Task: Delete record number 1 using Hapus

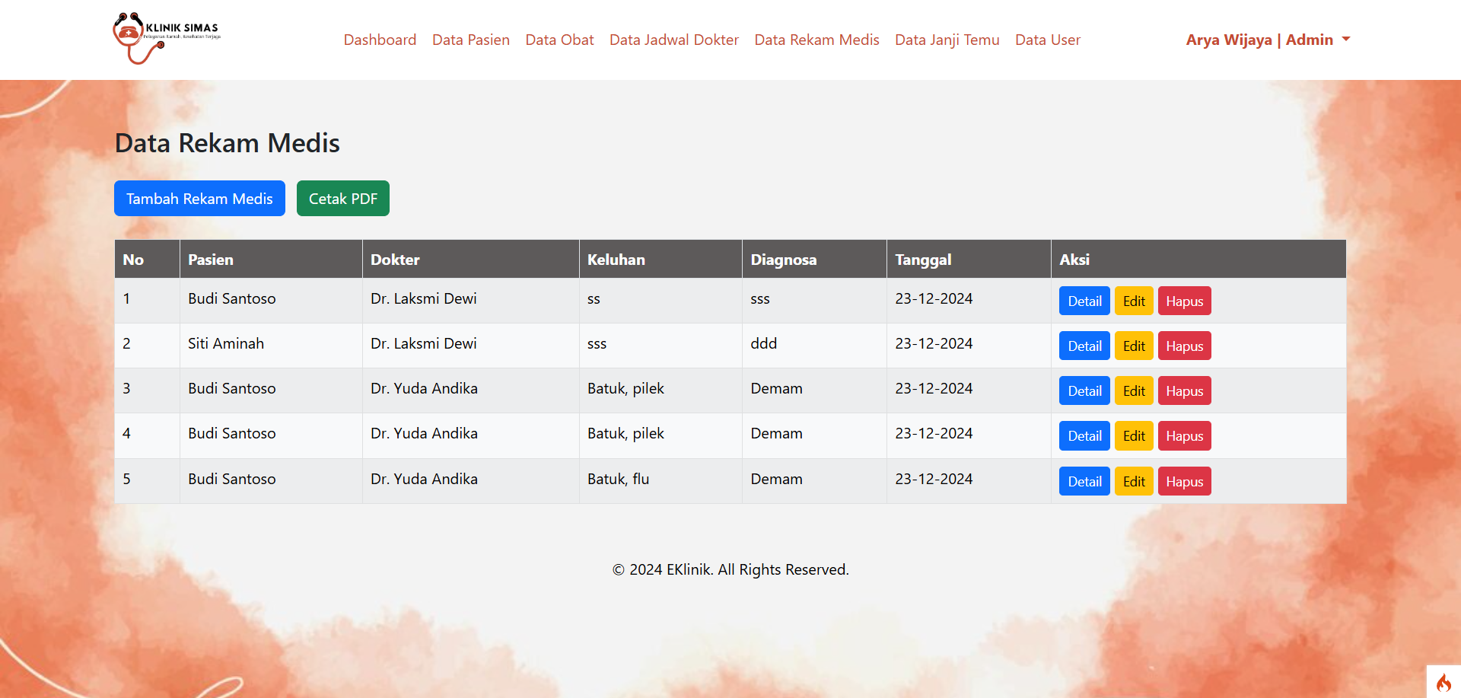Action: click(1184, 301)
